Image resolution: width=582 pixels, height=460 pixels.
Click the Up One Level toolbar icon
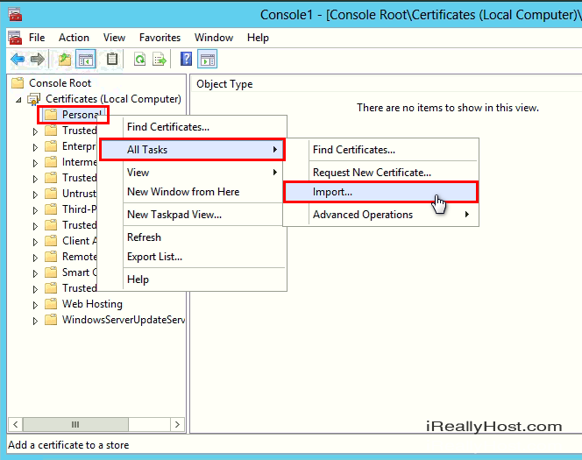(x=65, y=59)
